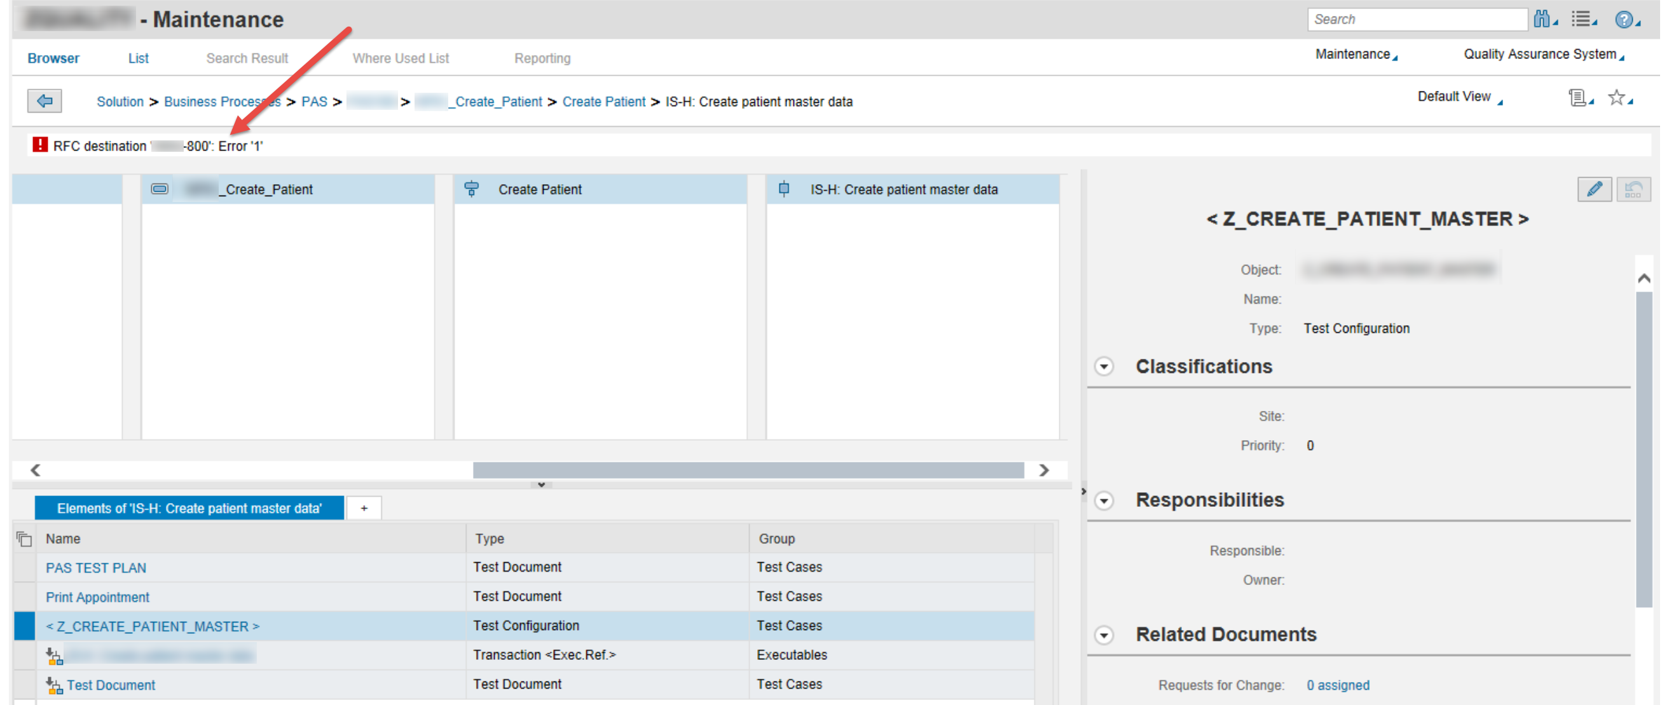Viewport: 1662px width, 705px height.
Task: Open the Print Appointment link
Action: (x=97, y=598)
